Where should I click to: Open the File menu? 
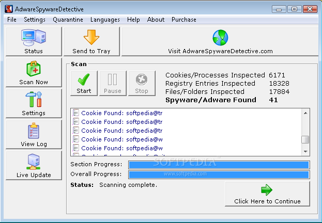(12, 20)
